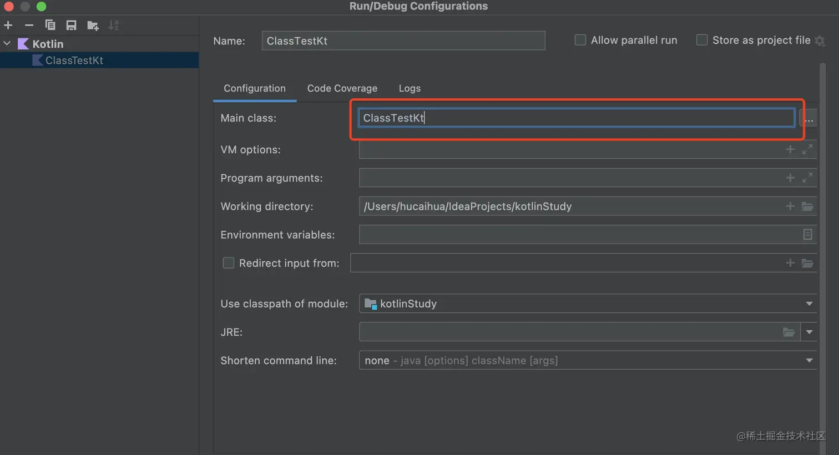Enable the Allow parallel run checkbox
The height and width of the screenshot is (455, 839).
coord(580,40)
